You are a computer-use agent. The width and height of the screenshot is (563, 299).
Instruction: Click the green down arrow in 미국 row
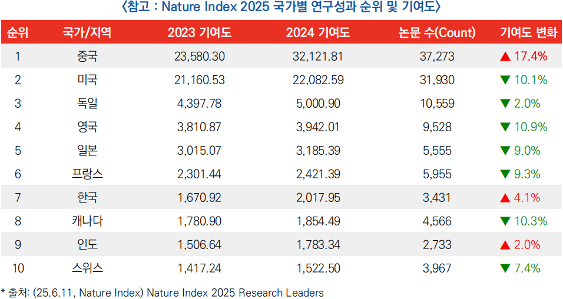(x=505, y=81)
